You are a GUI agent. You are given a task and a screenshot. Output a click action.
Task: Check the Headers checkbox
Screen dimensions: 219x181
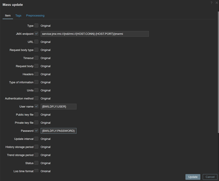tap(36, 74)
